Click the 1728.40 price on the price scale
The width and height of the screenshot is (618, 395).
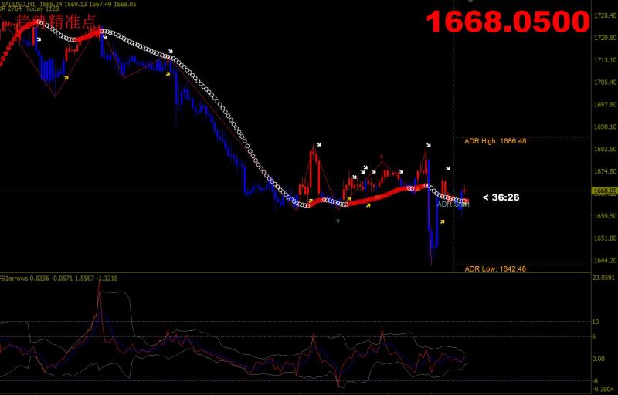(x=603, y=15)
